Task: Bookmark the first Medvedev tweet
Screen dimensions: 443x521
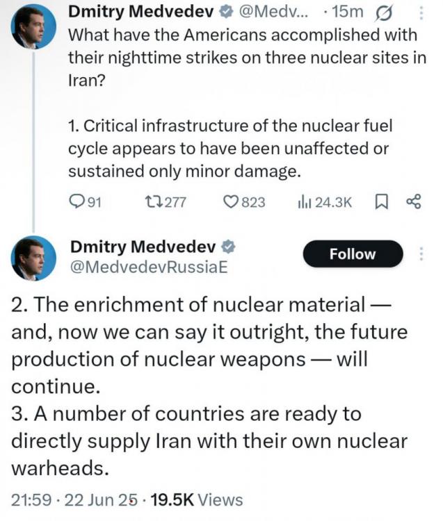Action: (381, 201)
